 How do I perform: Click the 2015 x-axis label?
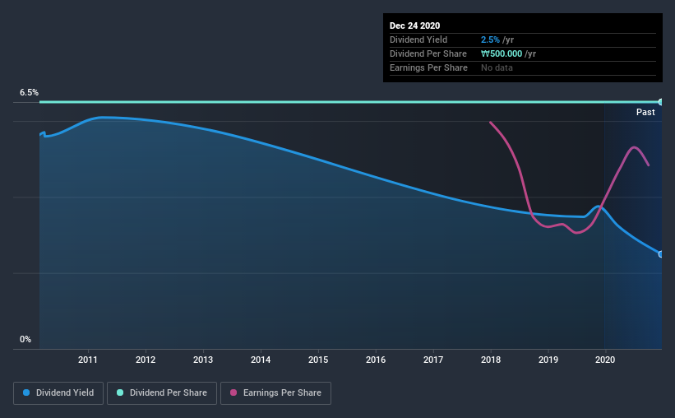click(x=318, y=360)
